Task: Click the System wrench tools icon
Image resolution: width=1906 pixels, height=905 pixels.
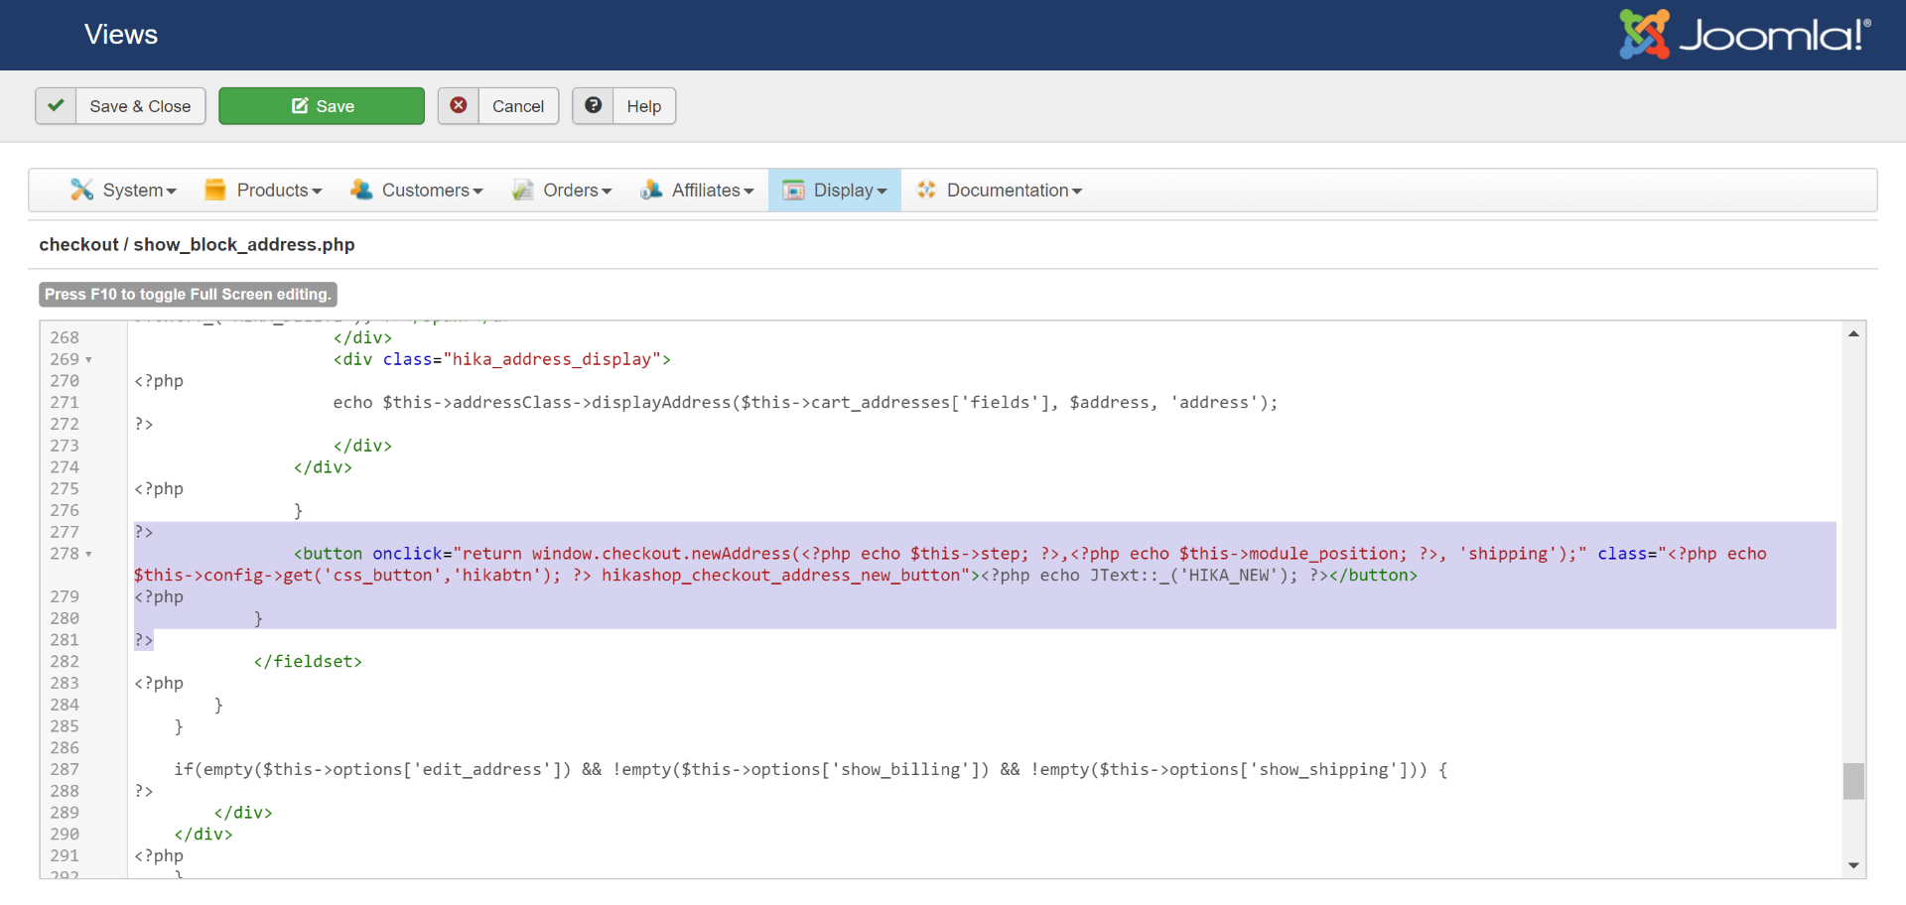Action: pos(81,190)
